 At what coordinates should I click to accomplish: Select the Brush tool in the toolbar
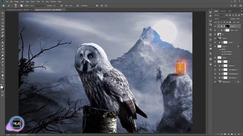point(3,39)
